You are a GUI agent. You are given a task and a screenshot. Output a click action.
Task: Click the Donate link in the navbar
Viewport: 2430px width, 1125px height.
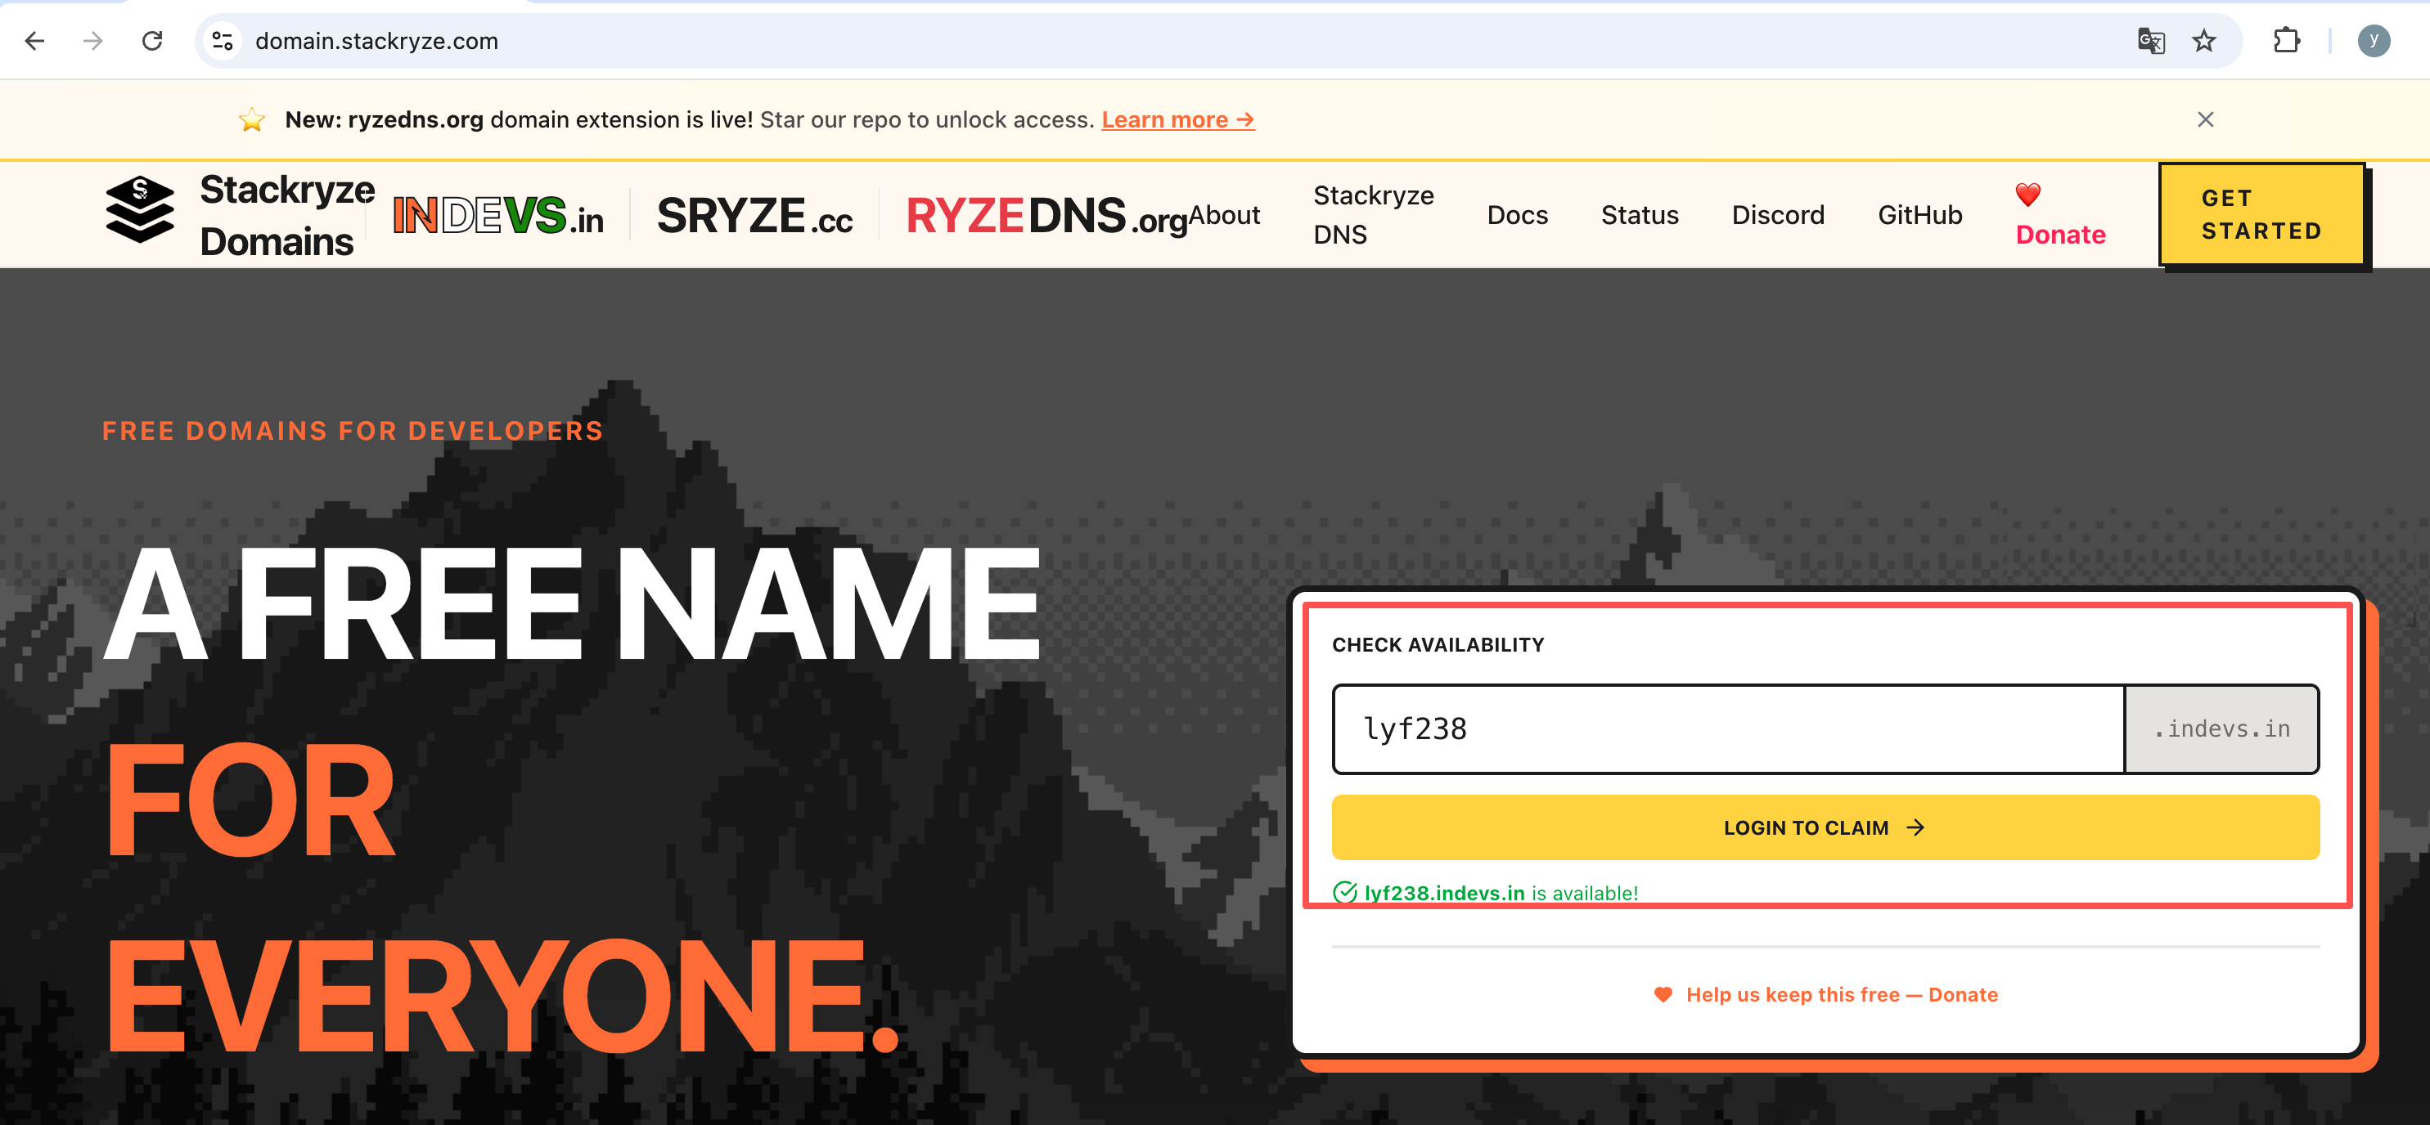point(2060,215)
